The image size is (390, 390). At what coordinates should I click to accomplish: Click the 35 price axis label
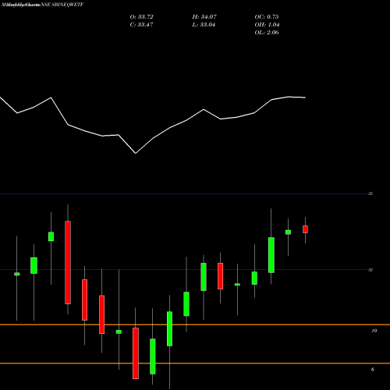pos(370,193)
